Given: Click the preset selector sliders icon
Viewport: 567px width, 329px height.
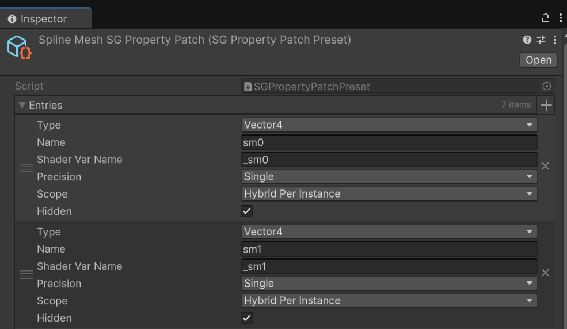Looking at the screenshot, I should 541,40.
